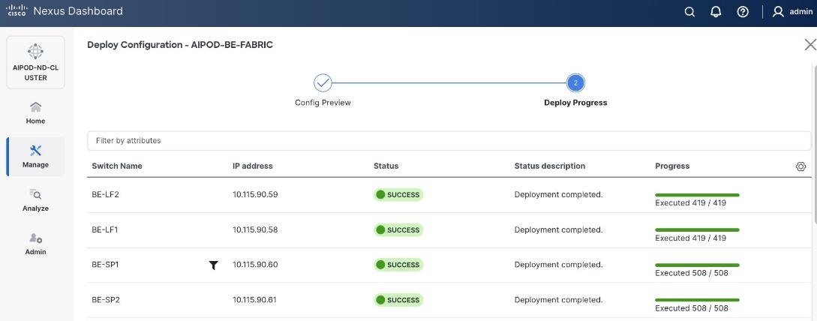Close the Deploy Configuration dialog
Screen dimensions: 817x321
coord(809,45)
